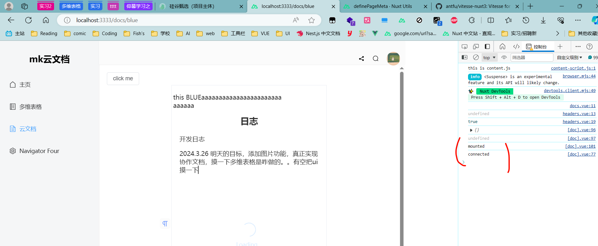Screen dimensions: 598x246
Task: Toggle the console sidebar panel
Action: pos(465,58)
